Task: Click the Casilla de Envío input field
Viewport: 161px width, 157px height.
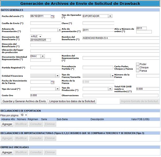Action: 46,23
